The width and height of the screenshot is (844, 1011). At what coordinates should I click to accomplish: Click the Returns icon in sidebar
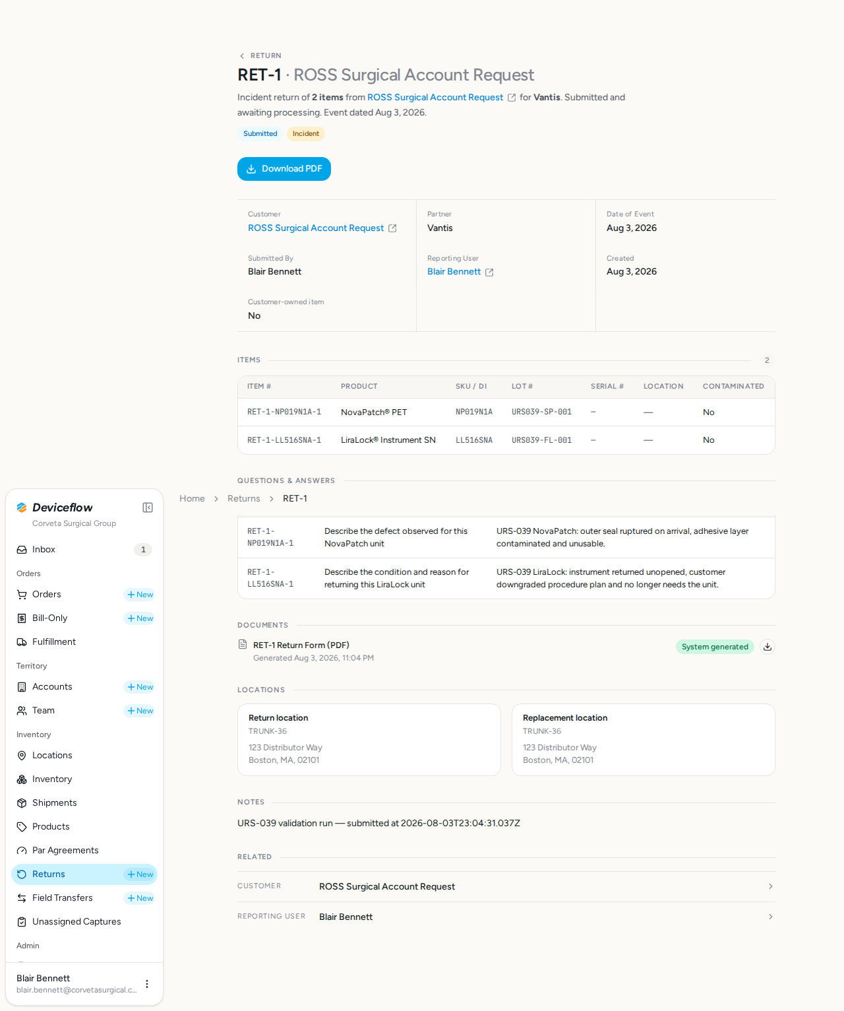click(22, 874)
